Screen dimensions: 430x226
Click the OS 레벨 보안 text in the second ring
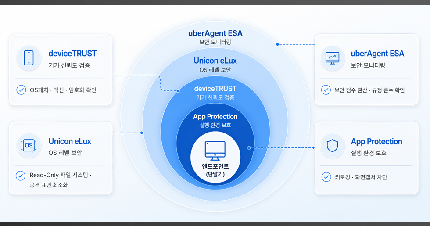coord(215,70)
